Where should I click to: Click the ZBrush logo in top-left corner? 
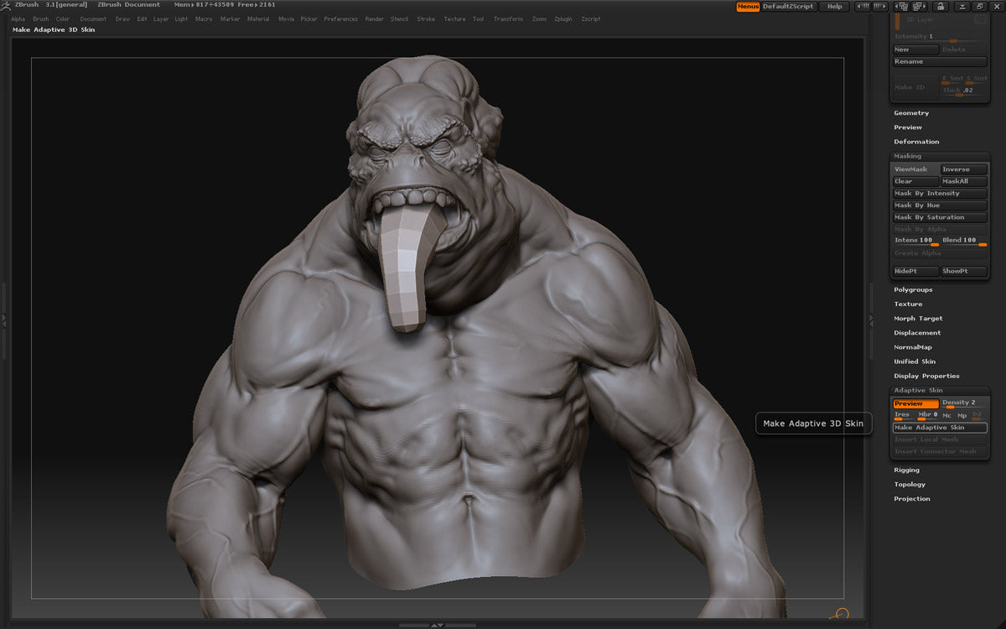6,5
